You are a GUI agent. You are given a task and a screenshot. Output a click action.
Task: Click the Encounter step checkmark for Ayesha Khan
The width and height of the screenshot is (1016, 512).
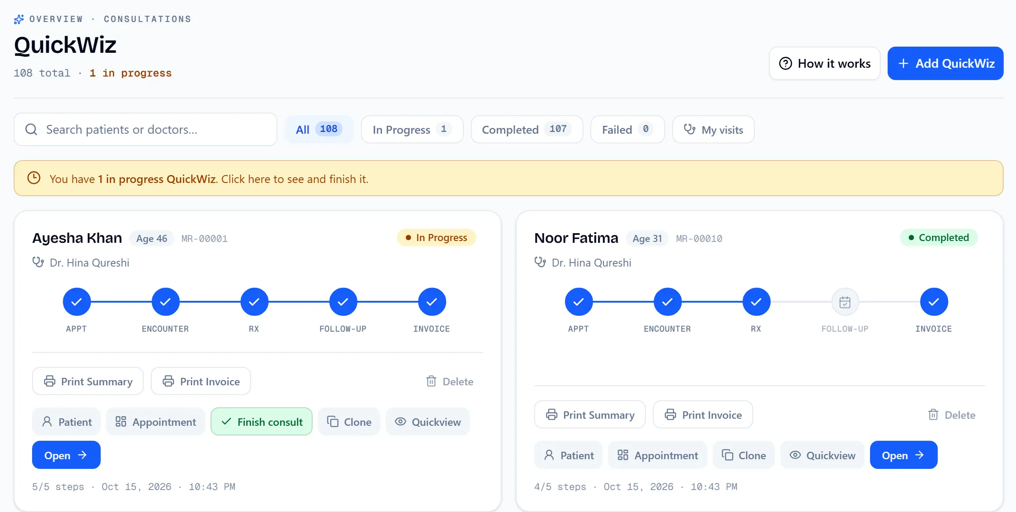tap(165, 302)
